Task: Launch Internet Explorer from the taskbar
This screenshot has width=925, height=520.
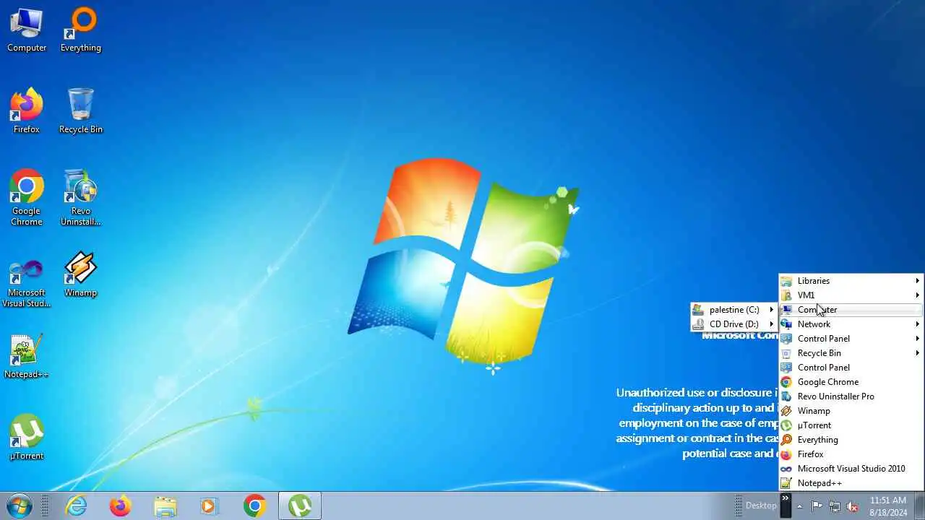Action: point(76,506)
